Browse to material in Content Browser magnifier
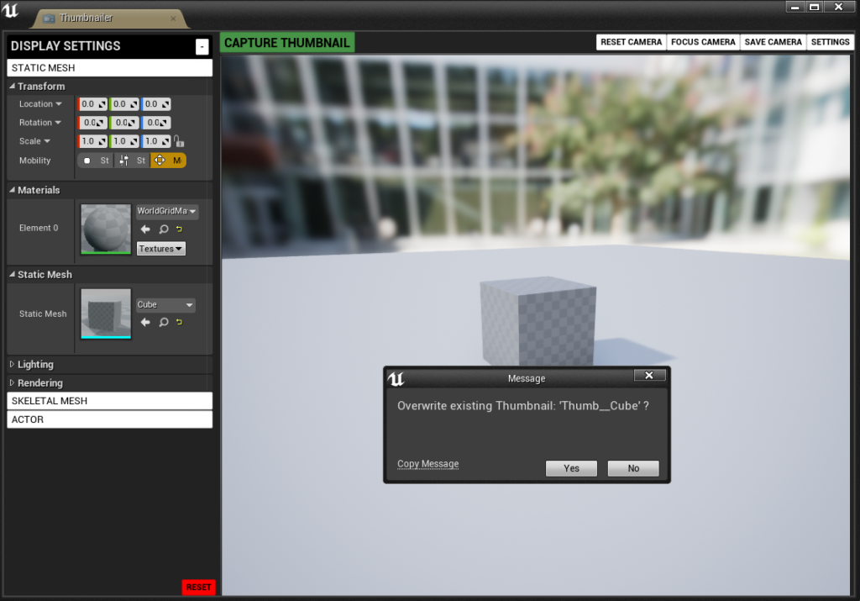 point(163,229)
